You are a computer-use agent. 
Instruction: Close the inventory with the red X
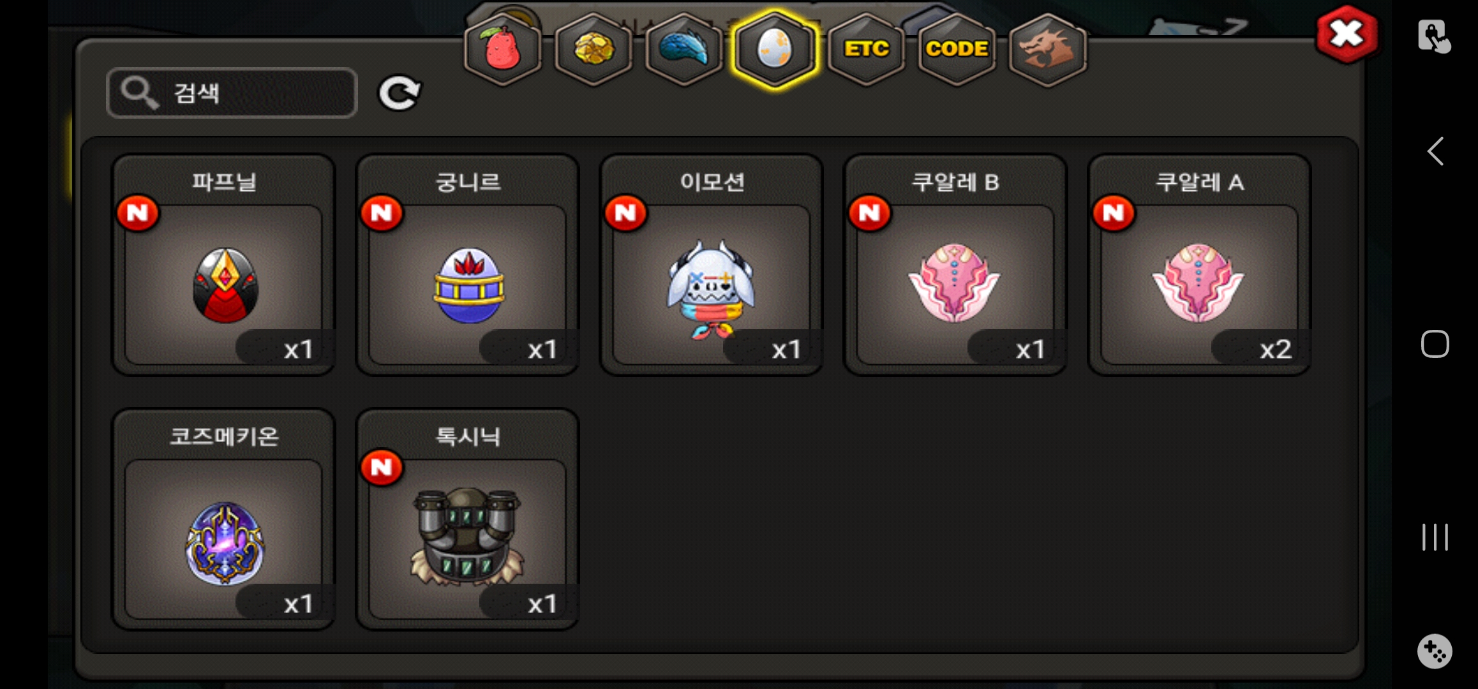[1347, 34]
